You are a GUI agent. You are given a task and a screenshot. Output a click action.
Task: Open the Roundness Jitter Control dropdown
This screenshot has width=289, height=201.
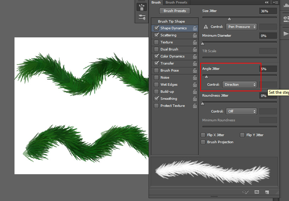coord(241,111)
